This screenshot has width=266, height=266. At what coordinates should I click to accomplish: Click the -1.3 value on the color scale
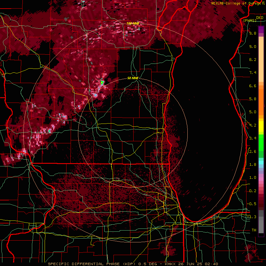(252, 217)
